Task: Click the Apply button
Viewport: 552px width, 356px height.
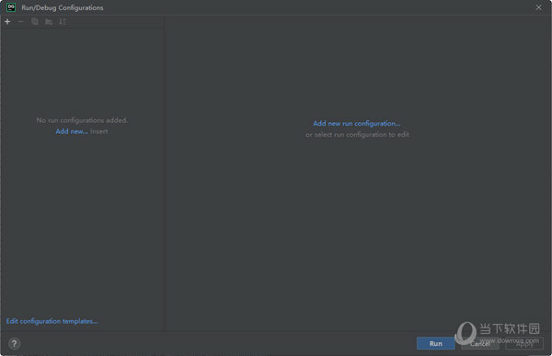Action: pos(524,343)
